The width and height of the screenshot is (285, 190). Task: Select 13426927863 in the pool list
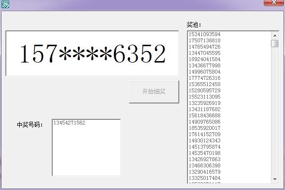[204, 159]
